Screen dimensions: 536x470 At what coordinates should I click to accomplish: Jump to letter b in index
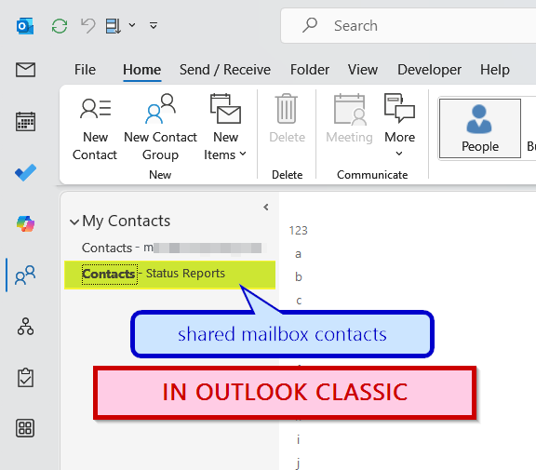[299, 276]
